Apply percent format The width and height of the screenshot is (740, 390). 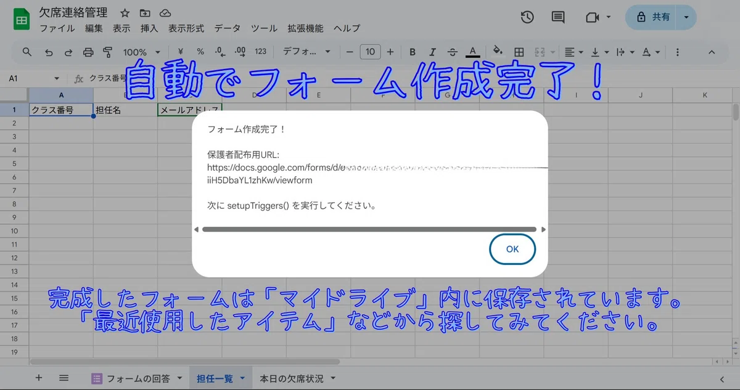point(200,52)
